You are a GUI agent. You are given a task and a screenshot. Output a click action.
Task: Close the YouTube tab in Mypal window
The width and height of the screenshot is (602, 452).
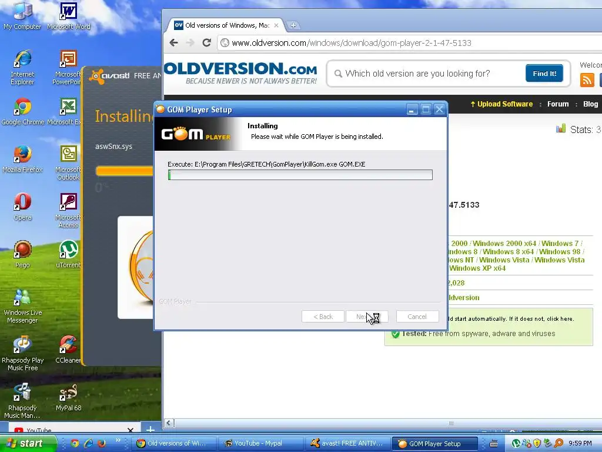pyautogui.click(x=131, y=430)
